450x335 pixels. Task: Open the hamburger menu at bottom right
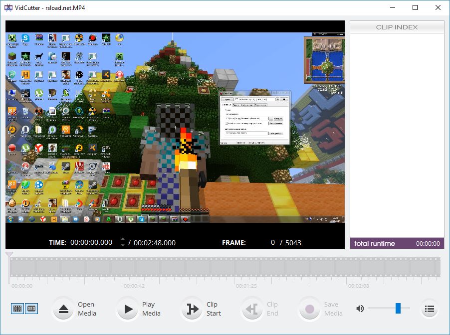pyautogui.click(x=430, y=309)
